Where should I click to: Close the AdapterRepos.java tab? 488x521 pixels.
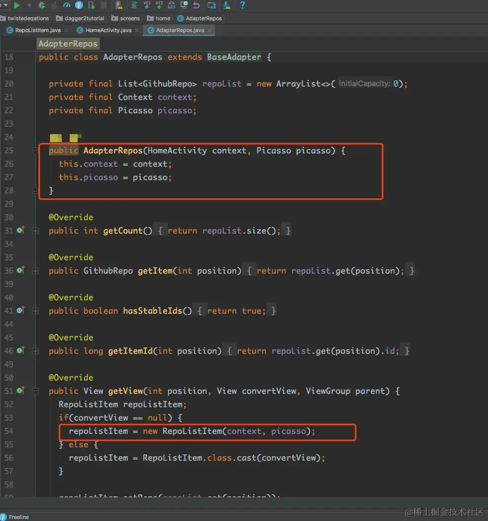(209, 30)
